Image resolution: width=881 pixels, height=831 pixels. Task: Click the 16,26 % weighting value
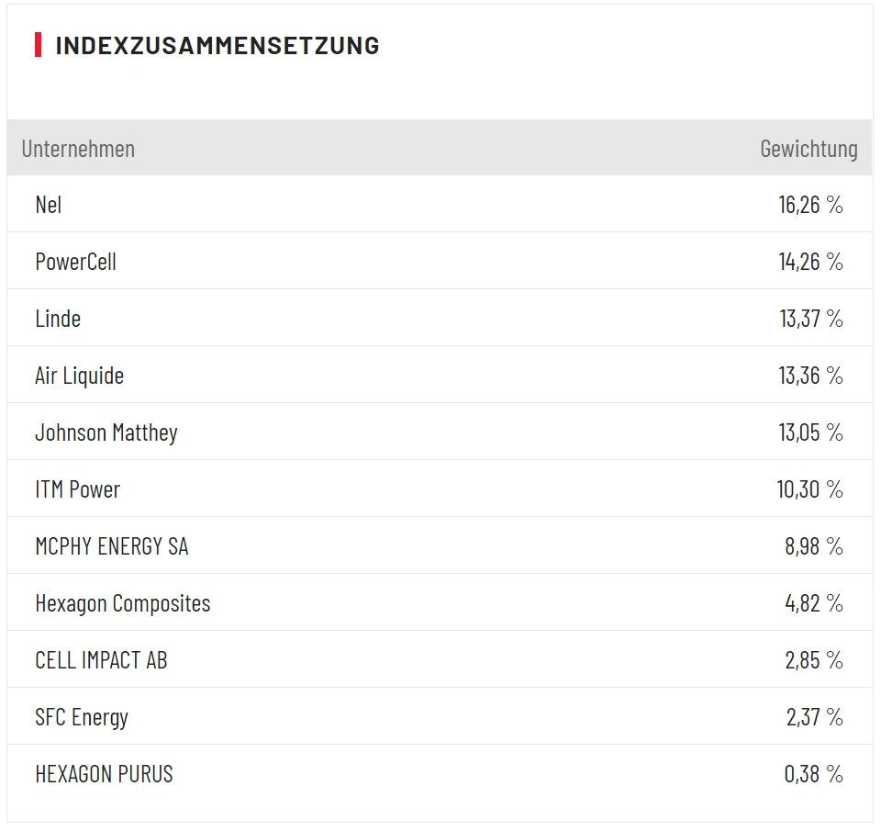pos(810,205)
